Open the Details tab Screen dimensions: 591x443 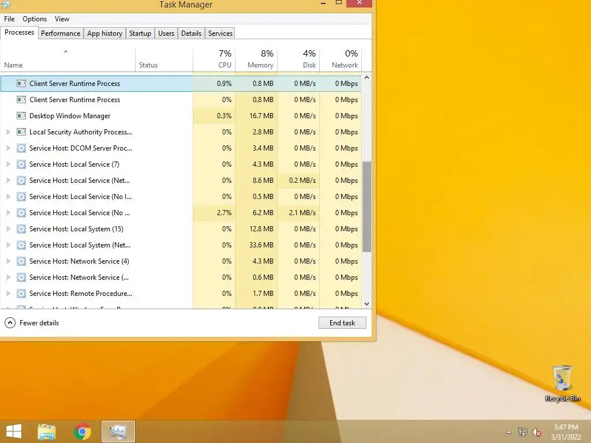click(191, 33)
